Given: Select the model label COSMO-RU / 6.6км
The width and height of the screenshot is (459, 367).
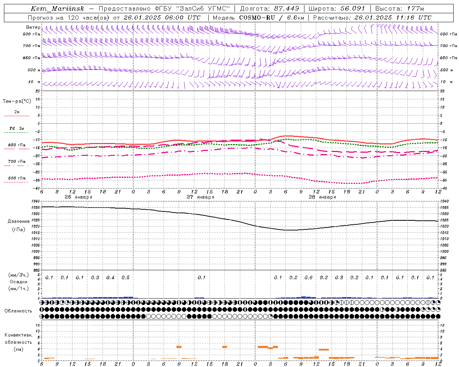Looking at the screenshot, I should pyautogui.click(x=271, y=18).
